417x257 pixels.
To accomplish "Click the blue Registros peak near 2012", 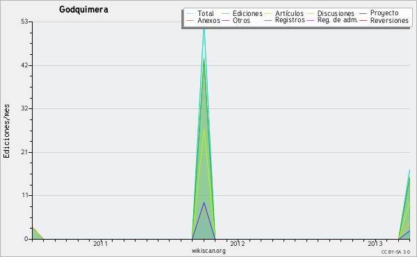I will point(204,203).
